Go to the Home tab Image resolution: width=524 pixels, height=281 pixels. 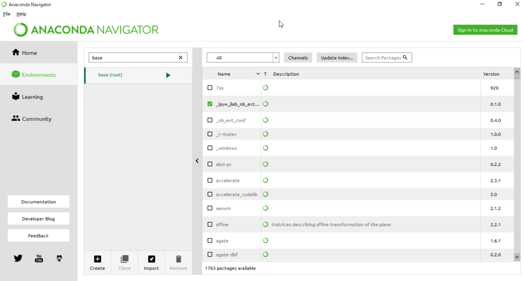point(39,52)
